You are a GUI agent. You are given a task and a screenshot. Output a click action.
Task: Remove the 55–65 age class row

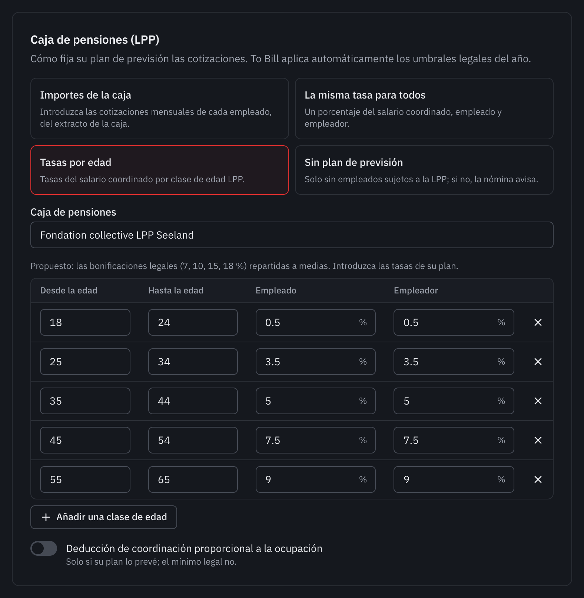(538, 479)
